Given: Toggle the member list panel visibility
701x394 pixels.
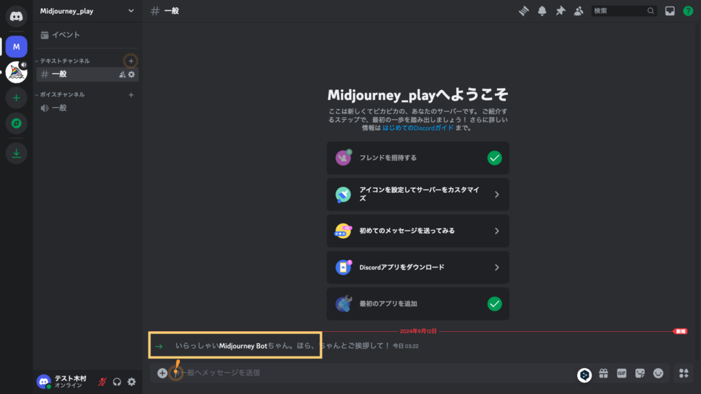Looking at the screenshot, I should point(579,11).
